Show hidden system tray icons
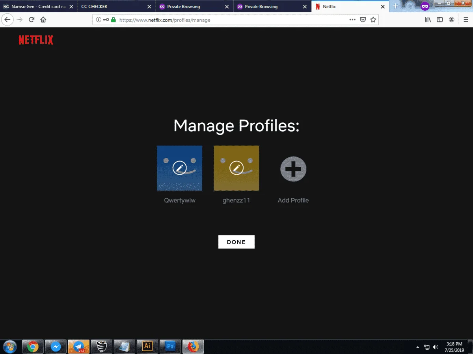Viewport: 473px width, 354px height. (418, 347)
